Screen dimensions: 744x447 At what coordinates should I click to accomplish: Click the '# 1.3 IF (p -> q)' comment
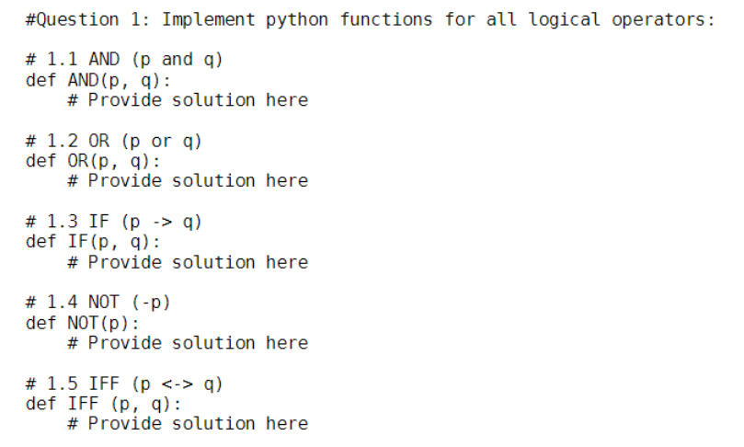pyautogui.click(x=114, y=222)
